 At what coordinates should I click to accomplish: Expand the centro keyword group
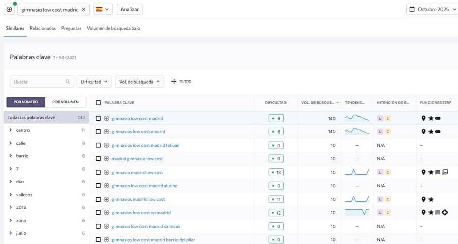[x=11, y=130]
